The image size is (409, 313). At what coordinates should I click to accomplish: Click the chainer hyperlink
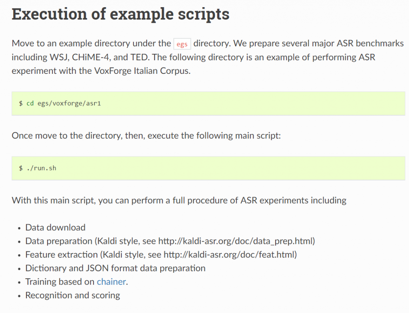coord(111,282)
